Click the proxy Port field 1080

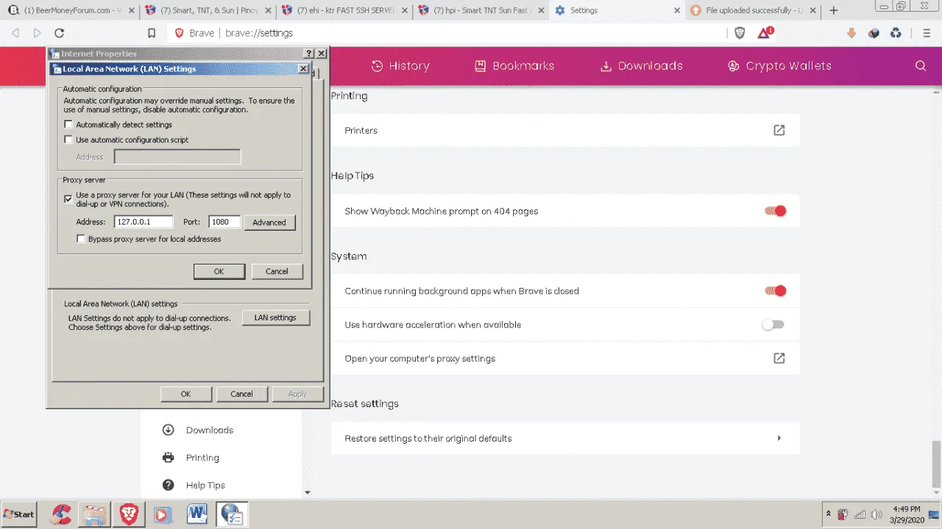(224, 222)
